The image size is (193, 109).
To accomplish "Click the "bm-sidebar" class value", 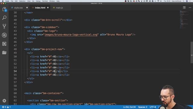I will [49, 27].
